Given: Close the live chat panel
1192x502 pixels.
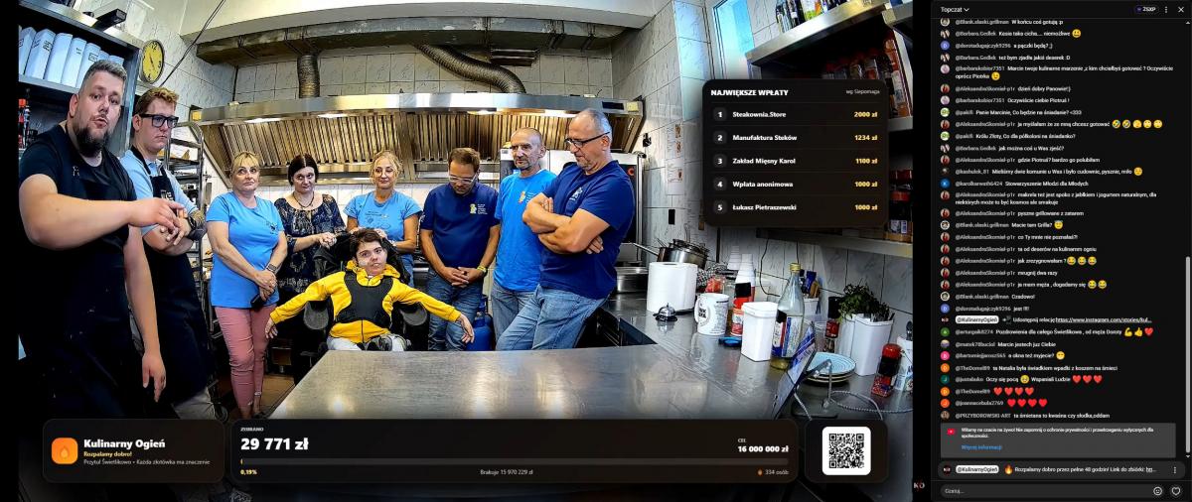Looking at the screenshot, I should [x=1179, y=9].
